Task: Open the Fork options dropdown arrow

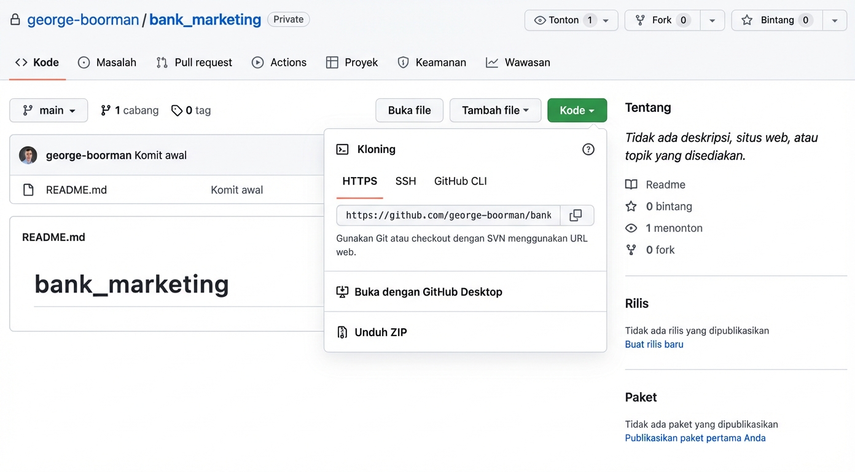Action: (712, 20)
